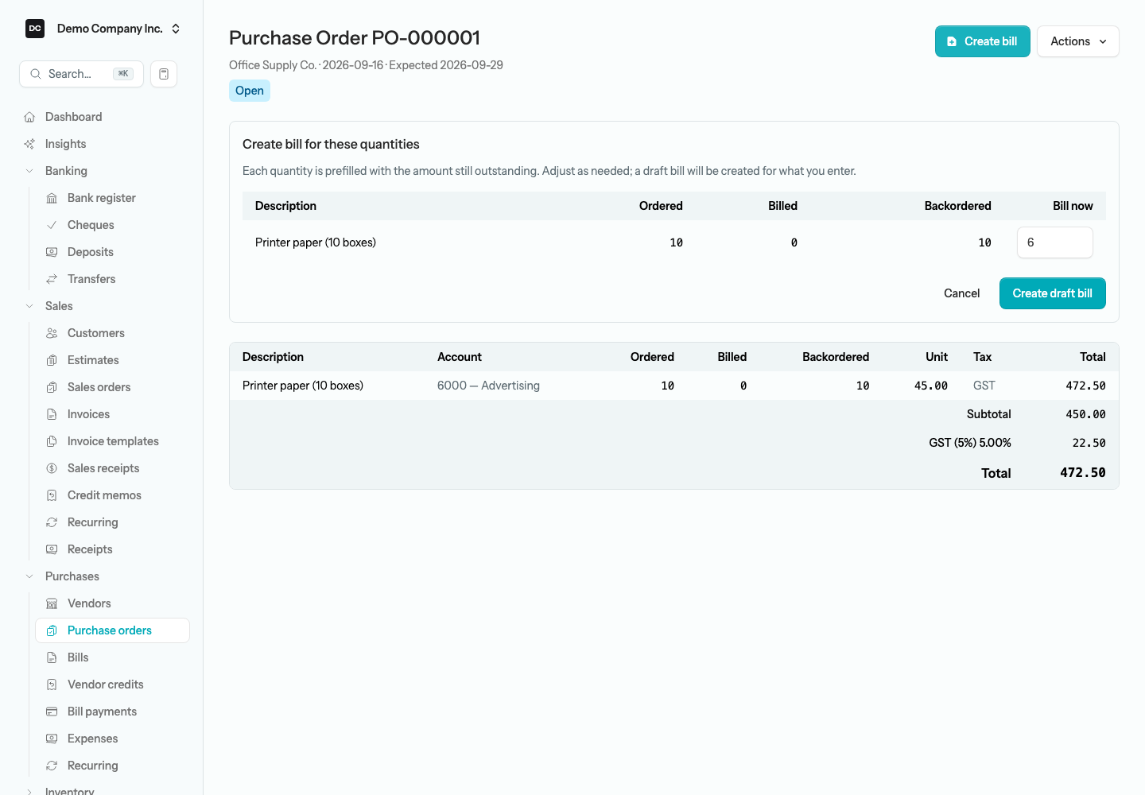1145x795 pixels.
Task: Click the Sales receipts dollar icon
Action: point(52,468)
